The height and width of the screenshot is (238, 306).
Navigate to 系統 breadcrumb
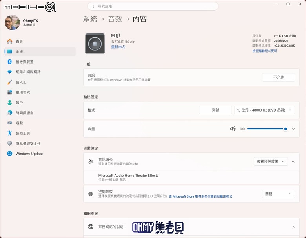(90, 19)
